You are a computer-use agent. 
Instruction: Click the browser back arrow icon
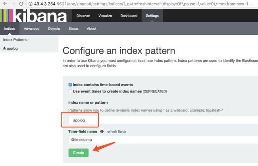point(5,4)
